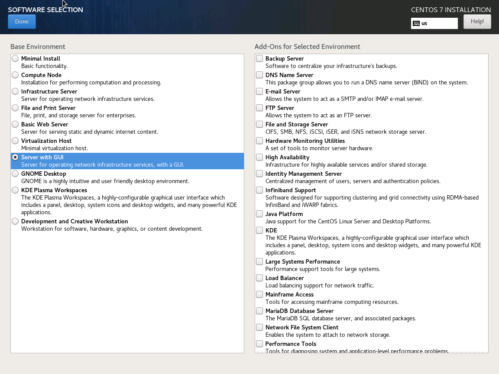Select Minimal Install radio button
Image resolution: width=499 pixels, height=374 pixels.
[x=15, y=58]
